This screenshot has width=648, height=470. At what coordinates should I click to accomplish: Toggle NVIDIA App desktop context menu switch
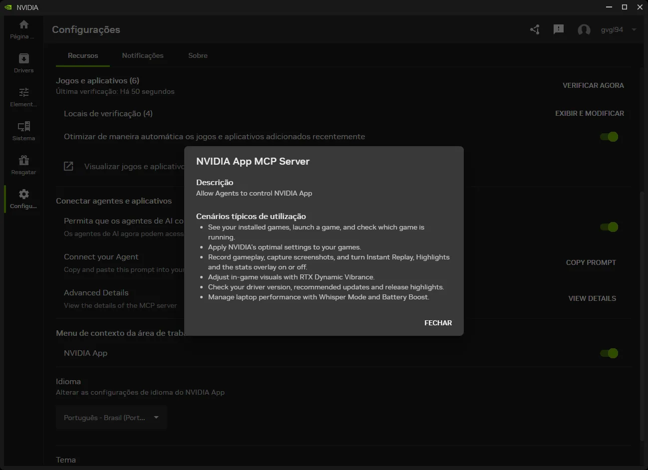[x=609, y=353]
